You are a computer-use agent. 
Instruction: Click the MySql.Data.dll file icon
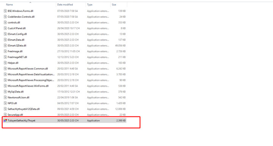pyautogui.click(x=5, y=92)
